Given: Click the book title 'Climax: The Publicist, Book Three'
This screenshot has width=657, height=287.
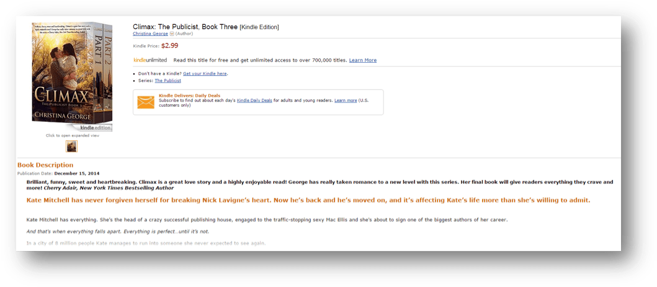Looking at the screenshot, I should coord(185,27).
